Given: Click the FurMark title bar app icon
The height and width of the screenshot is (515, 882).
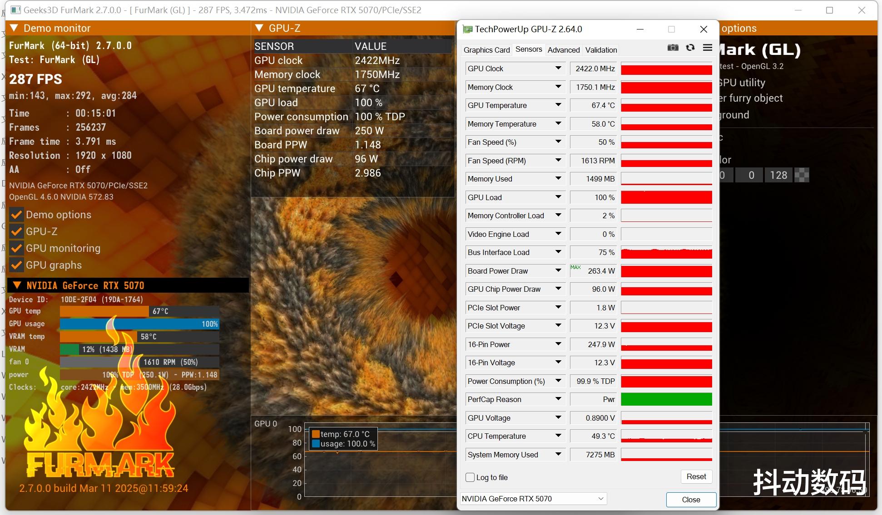Looking at the screenshot, I should click(x=15, y=10).
